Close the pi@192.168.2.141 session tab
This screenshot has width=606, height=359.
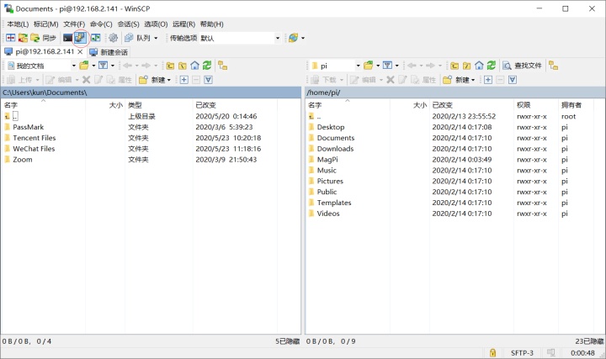coord(80,52)
